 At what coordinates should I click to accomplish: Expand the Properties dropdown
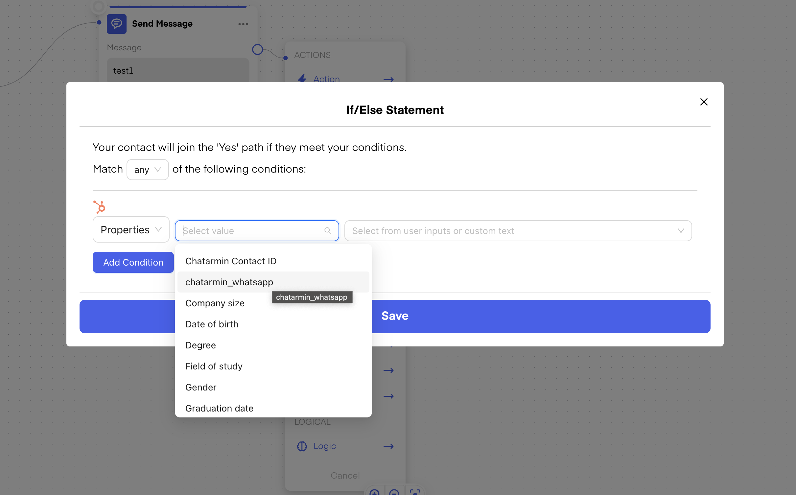(x=131, y=229)
